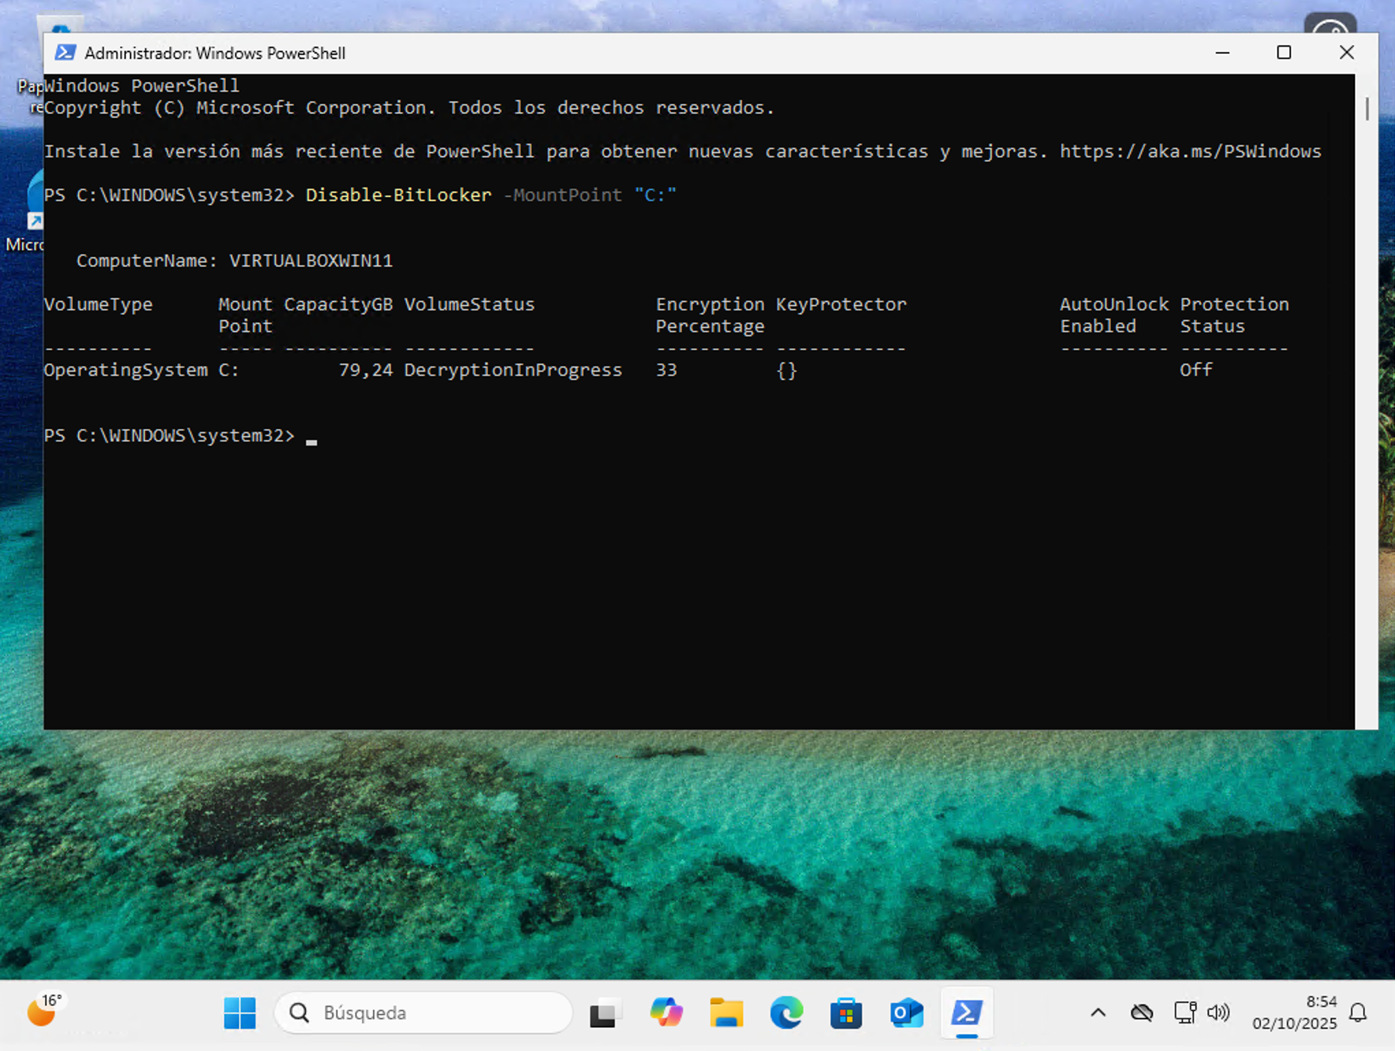This screenshot has width=1395, height=1051.
Task: Open the notification bell
Action: pos(1358,1013)
